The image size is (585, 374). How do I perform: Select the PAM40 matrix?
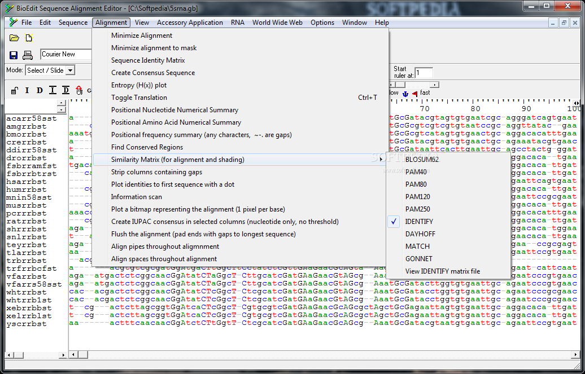[x=448, y=172]
